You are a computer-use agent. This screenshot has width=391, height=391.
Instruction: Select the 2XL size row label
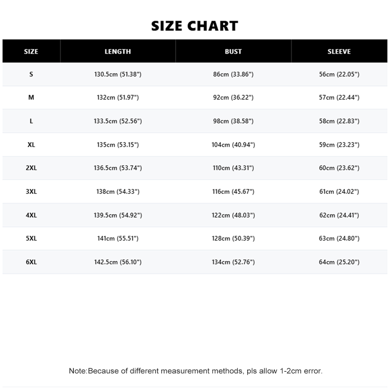click(31, 168)
